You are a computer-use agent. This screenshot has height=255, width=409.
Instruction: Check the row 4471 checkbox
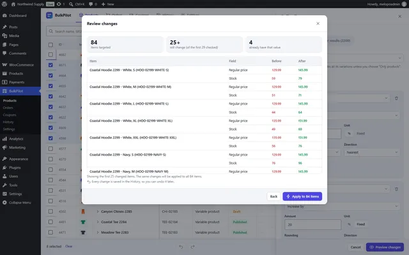tap(50, 232)
